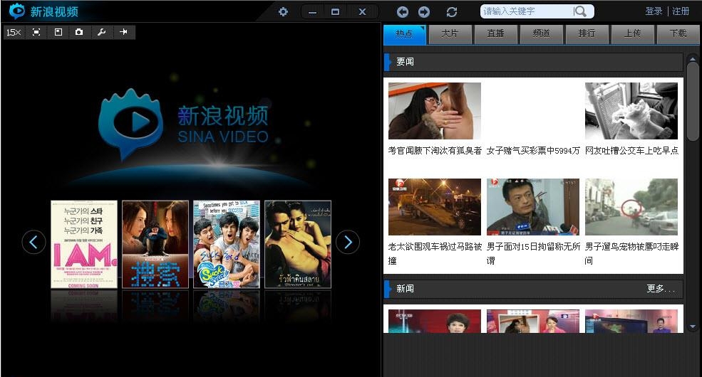702x377 pixels.
Task: Click the keyword search input field
Action: [527, 11]
